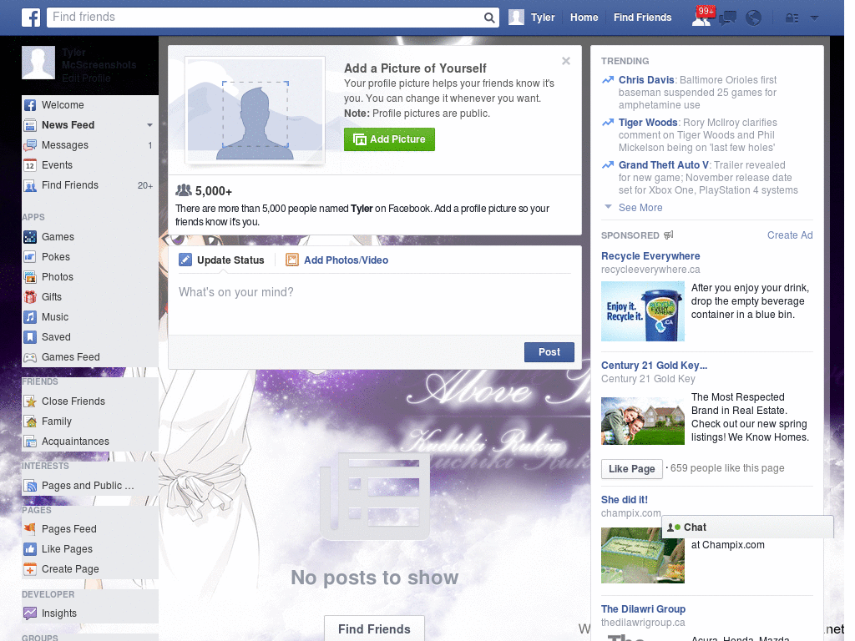Open Pokes in the sidebar
The image size is (855, 641).
click(90, 257)
